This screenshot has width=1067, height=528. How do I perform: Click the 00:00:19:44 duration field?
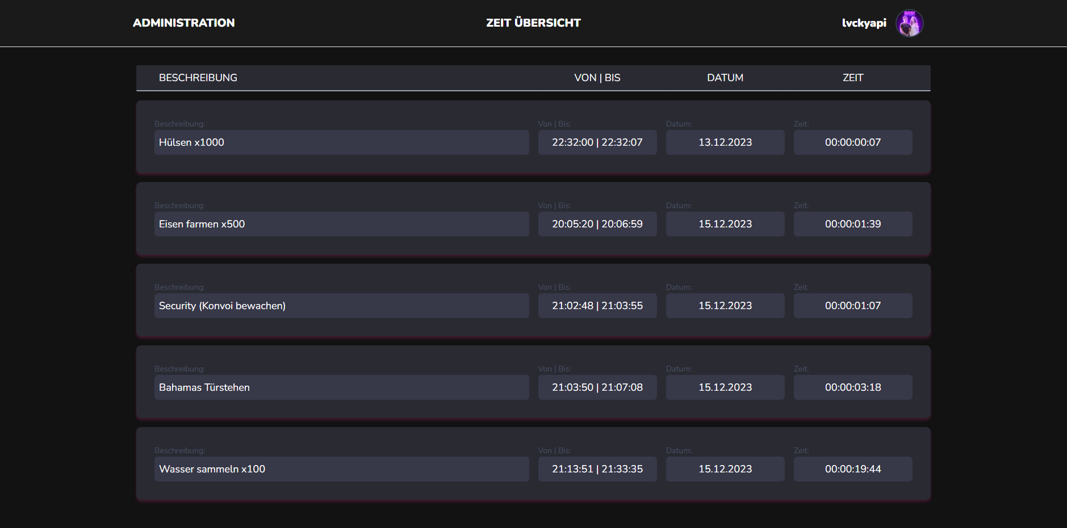tap(852, 469)
